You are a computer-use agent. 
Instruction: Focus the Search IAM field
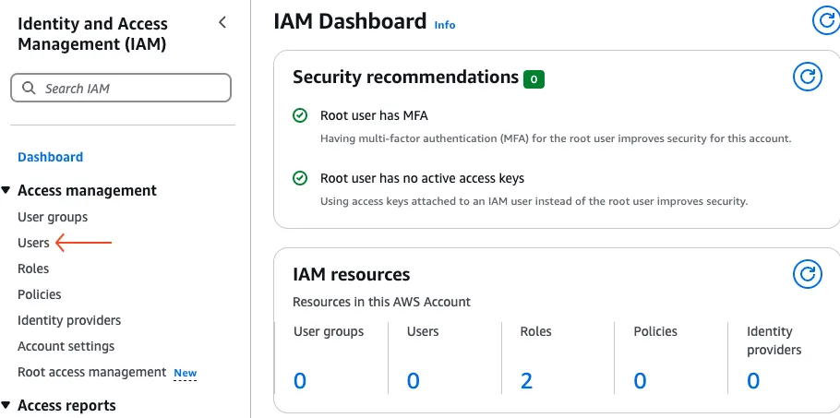[x=121, y=88]
